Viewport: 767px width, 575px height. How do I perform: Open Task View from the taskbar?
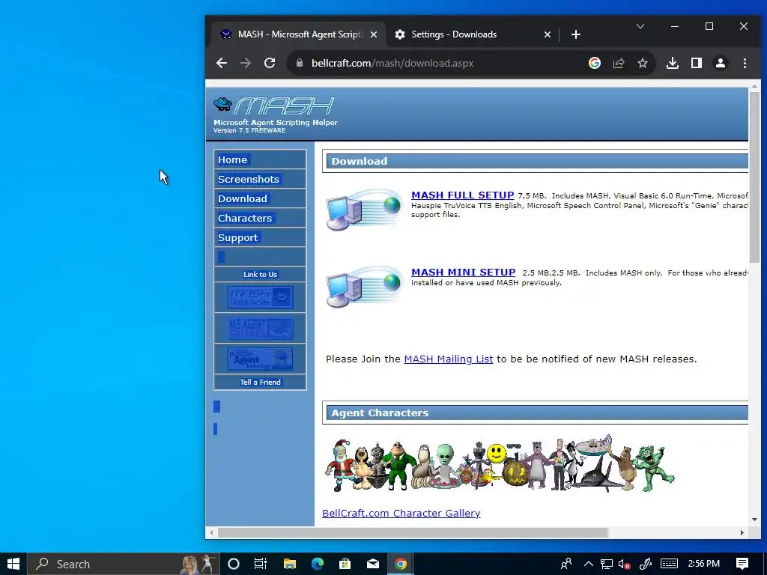[x=261, y=564]
